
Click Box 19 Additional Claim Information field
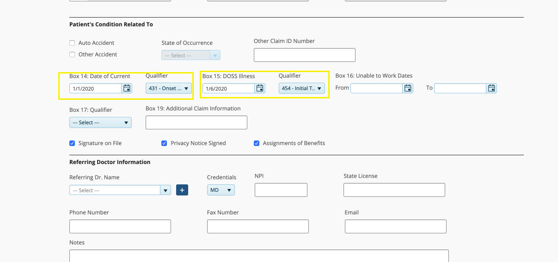click(x=196, y=122)
